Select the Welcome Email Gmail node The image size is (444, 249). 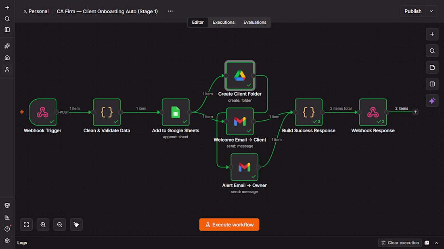click(240, 121)
